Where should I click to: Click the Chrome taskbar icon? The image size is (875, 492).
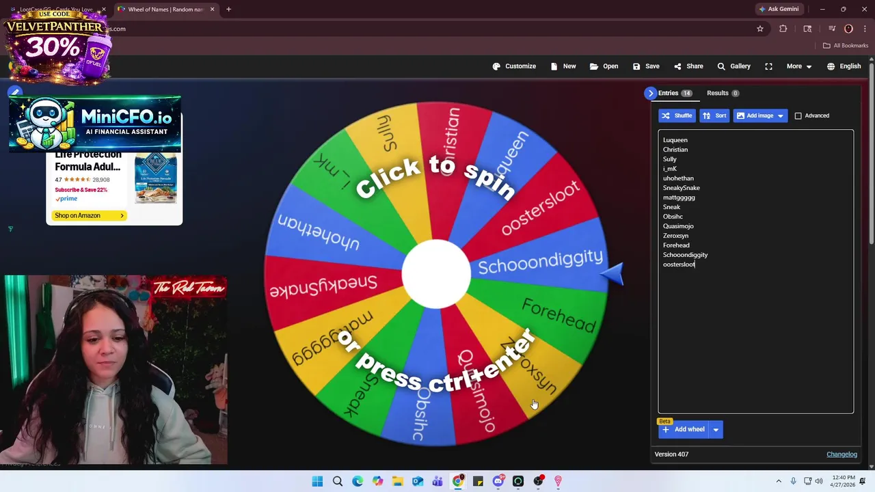point(458,481)
